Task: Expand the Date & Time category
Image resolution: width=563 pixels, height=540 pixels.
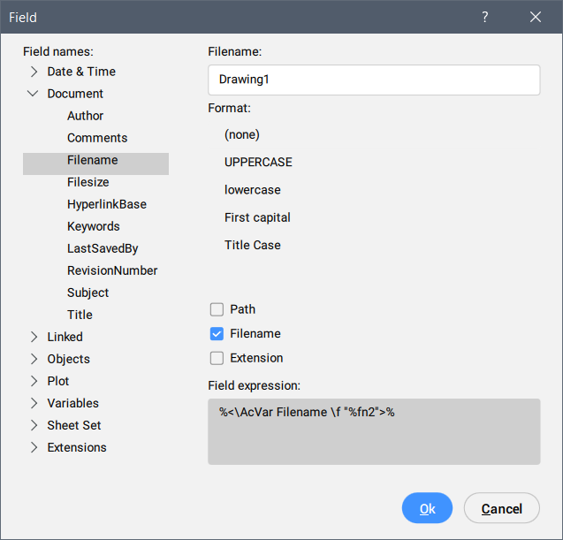Action: [34, 72]
